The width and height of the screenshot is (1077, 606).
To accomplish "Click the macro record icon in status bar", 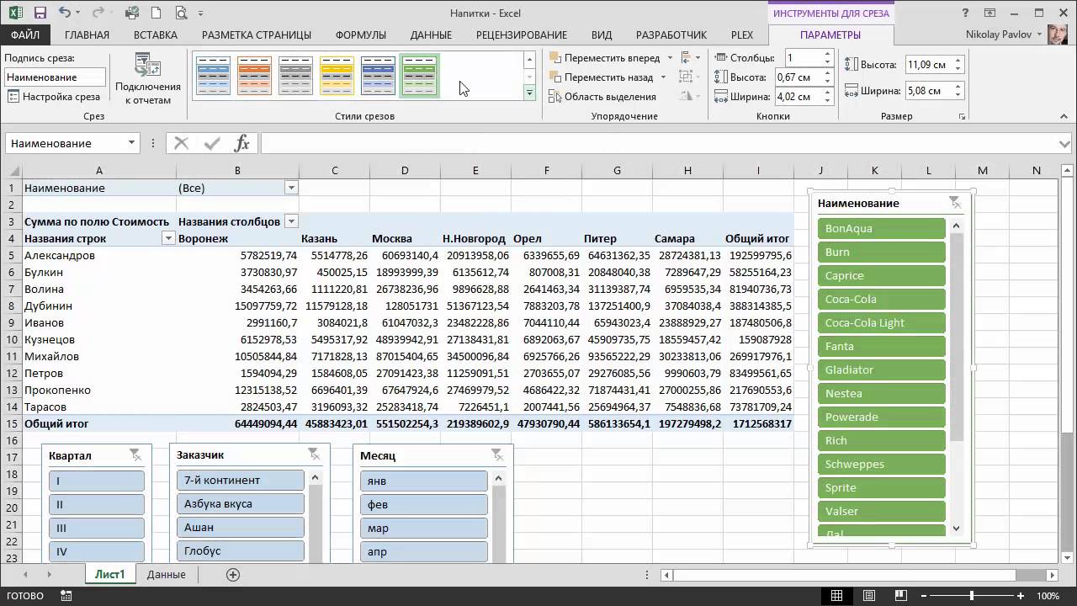I will pyautogui.click(x=66, y=596).
